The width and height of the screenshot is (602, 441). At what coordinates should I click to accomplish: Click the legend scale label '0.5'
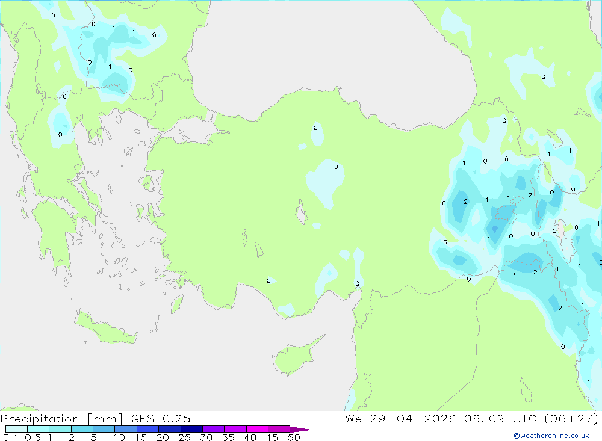coord(33,437)
